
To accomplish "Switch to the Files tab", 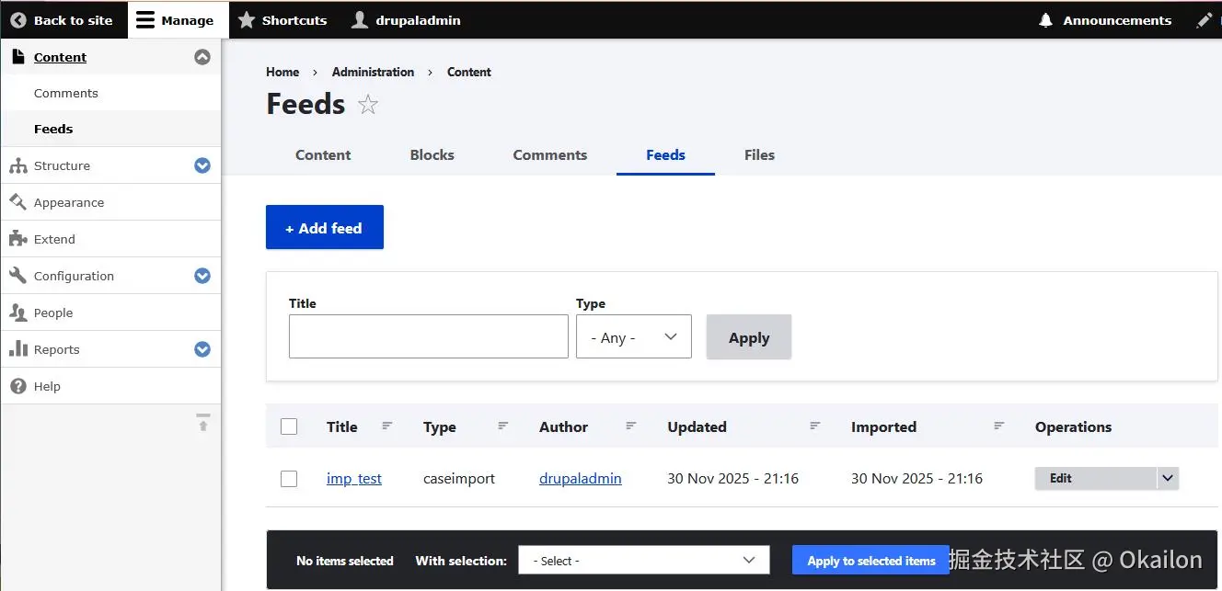I will [x=759, y=154].
